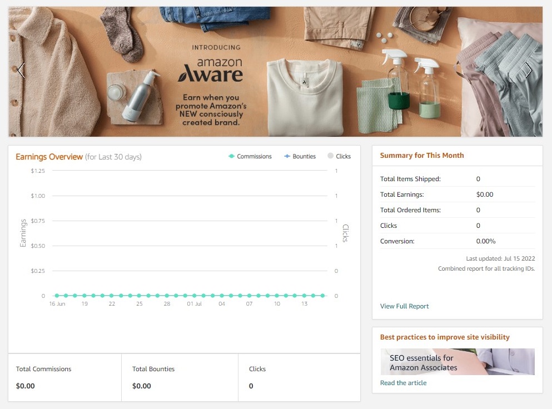Select the 16 Jun data point on chart
The width and height of the screenshot is (552, 409).
[x=57, y=296]
